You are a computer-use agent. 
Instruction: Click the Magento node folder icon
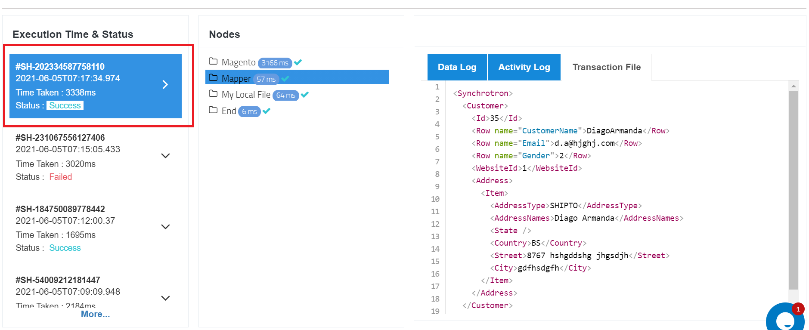click(213, 61)
